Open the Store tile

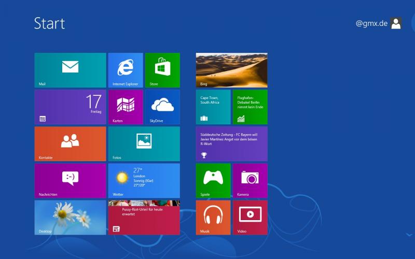click(162, 70)
